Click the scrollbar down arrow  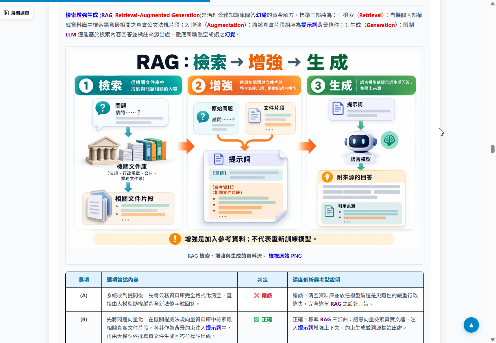pos(493,340)
